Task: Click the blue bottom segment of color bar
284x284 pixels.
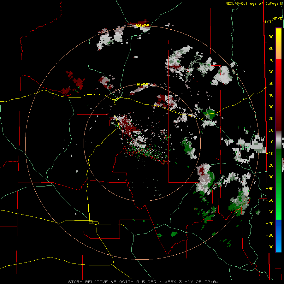Action: (x=279, y=236)
